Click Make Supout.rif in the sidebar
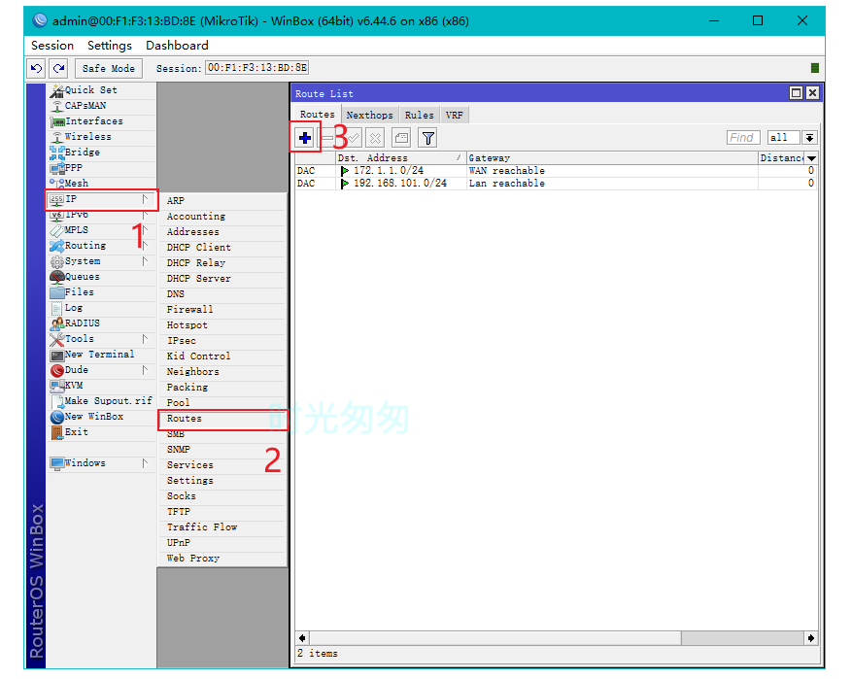The width and height of the screenshot is (852, 679). (x=101, y=401)
